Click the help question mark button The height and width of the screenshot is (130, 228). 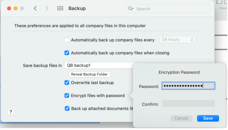(10, 112)
